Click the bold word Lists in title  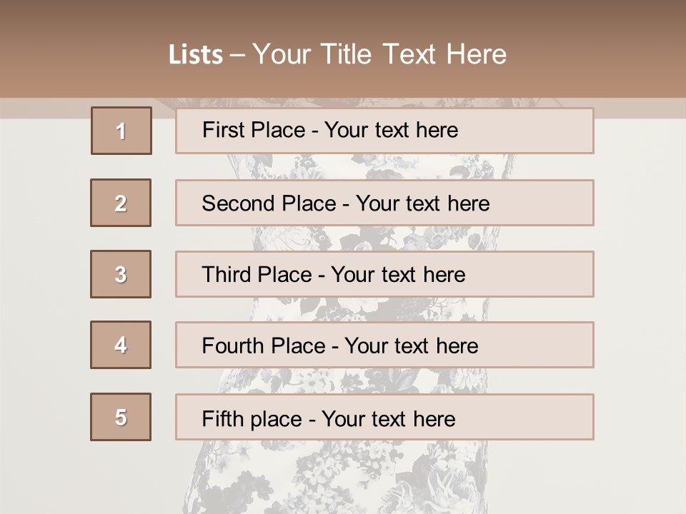pos(196,54)
